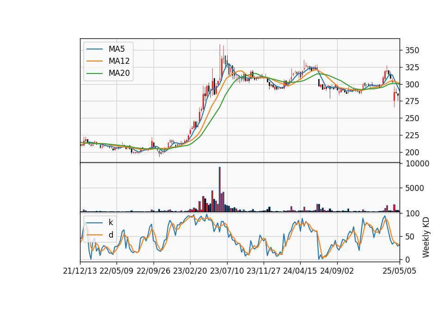Click the date label 23/11/27

tap(264, 271)
